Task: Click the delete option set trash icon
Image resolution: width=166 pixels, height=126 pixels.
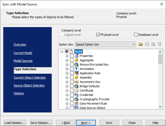Action: [x=159, y=44]
